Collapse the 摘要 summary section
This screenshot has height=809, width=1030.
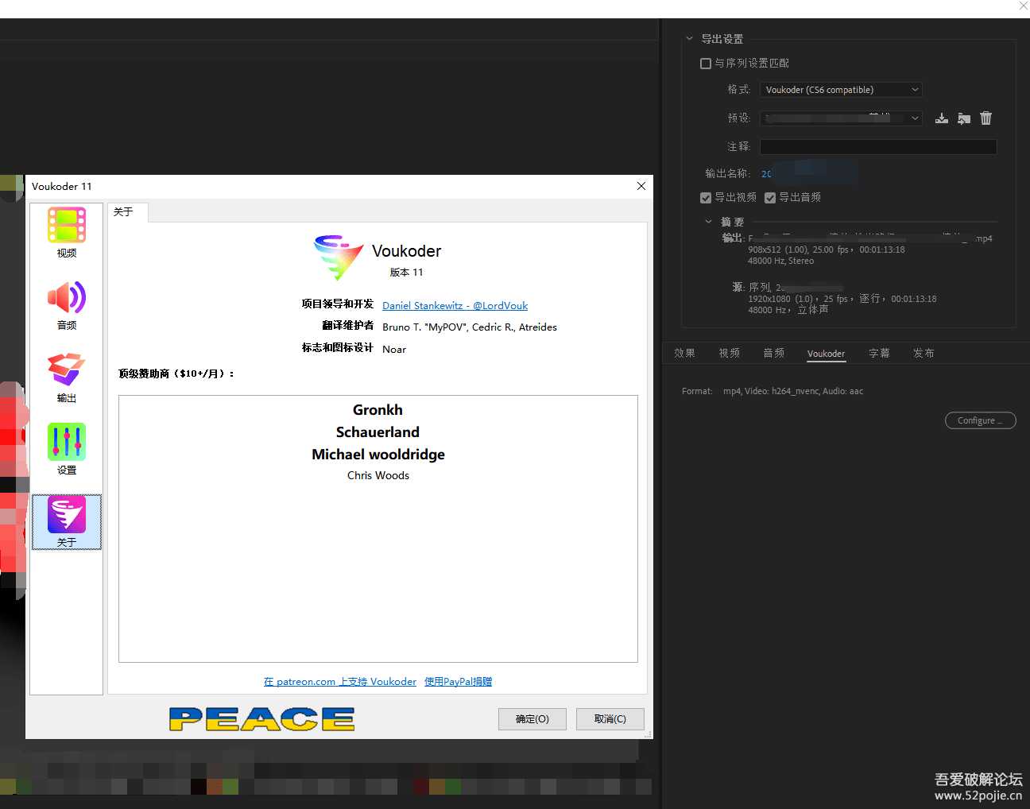click(x=708, y=221)
